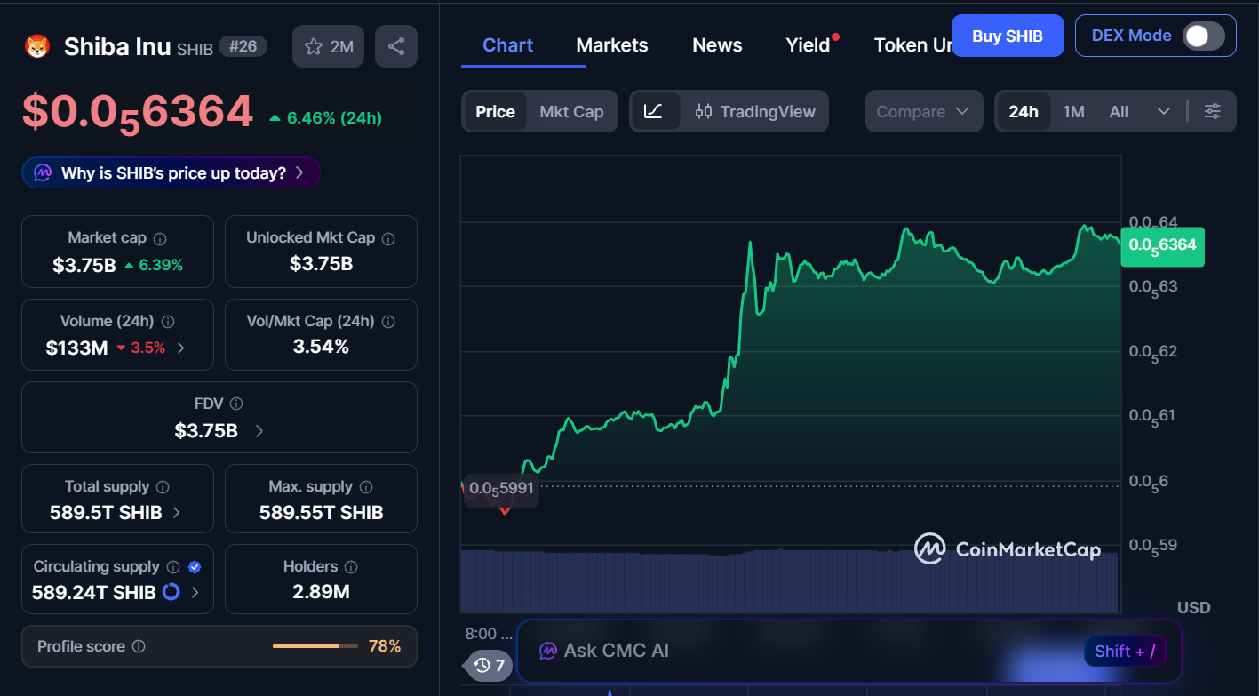Viewport: 1259px width, 696px height.
Task: Expand more time range options chevron
Action: point(1163,111)
